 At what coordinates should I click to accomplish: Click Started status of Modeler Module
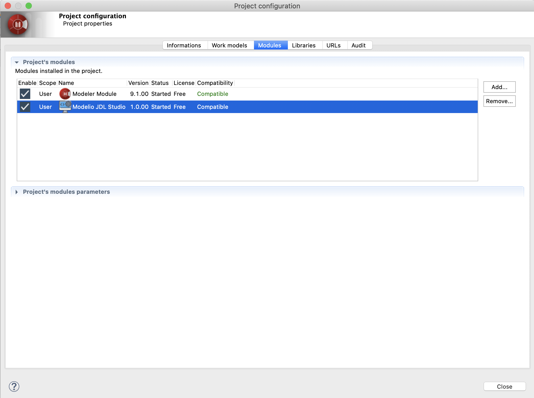pyautogui.click(x=161, y=94)
